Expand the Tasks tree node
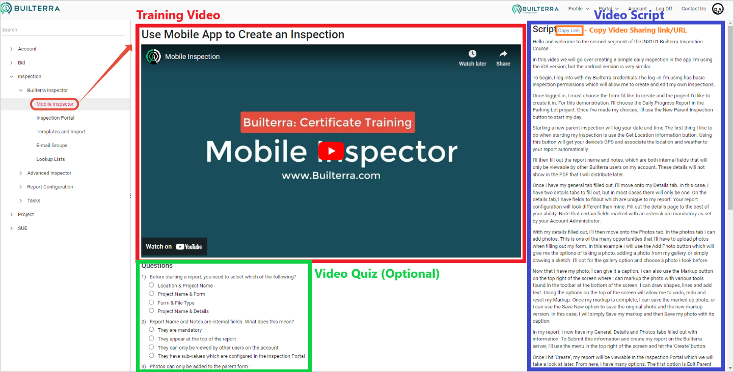 pyautogui.click(x=21, y=201)
